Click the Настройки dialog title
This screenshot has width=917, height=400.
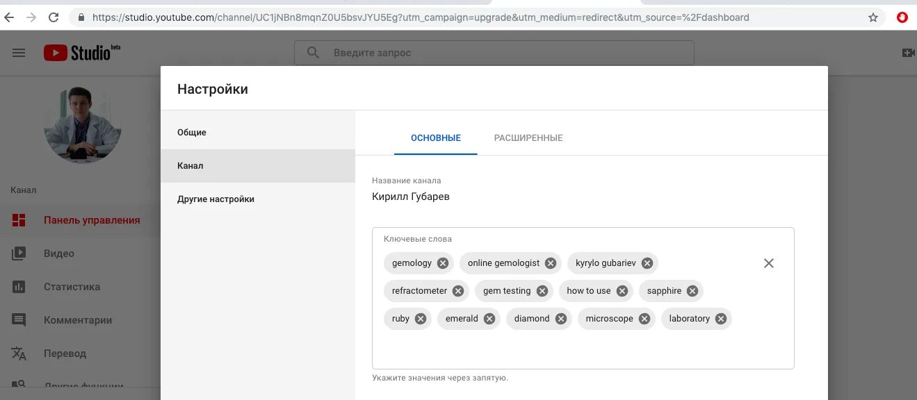pos(213,89)
